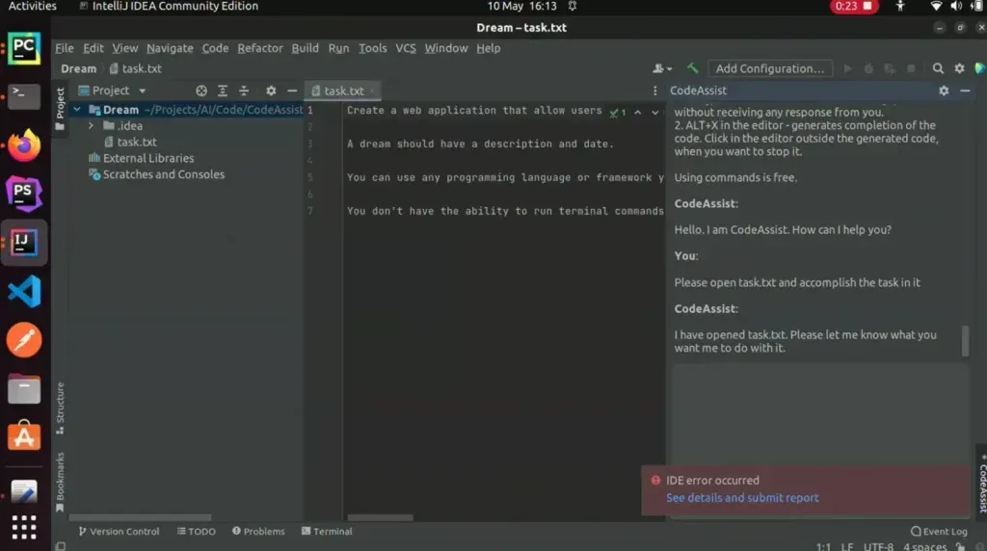Open editor tab options menu
This screenshot has height=551, width=987.
654,91
